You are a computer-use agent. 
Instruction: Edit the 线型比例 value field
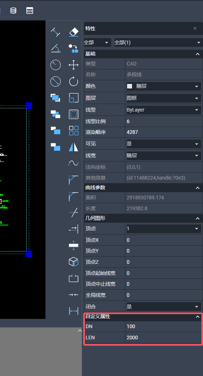(x=164, y=121)
